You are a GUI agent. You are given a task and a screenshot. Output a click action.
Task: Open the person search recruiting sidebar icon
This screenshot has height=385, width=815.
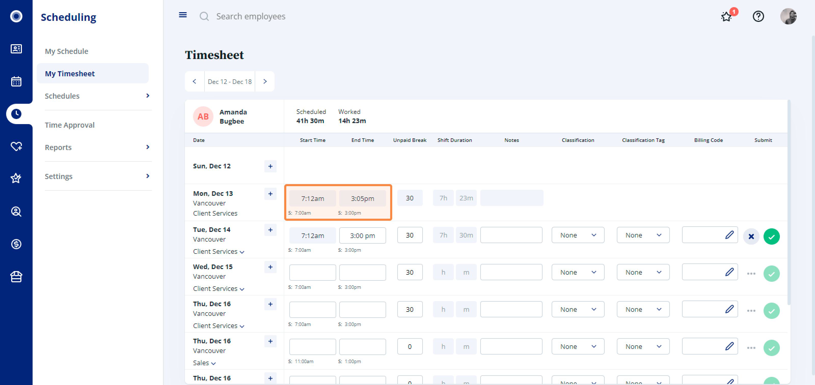16,211
